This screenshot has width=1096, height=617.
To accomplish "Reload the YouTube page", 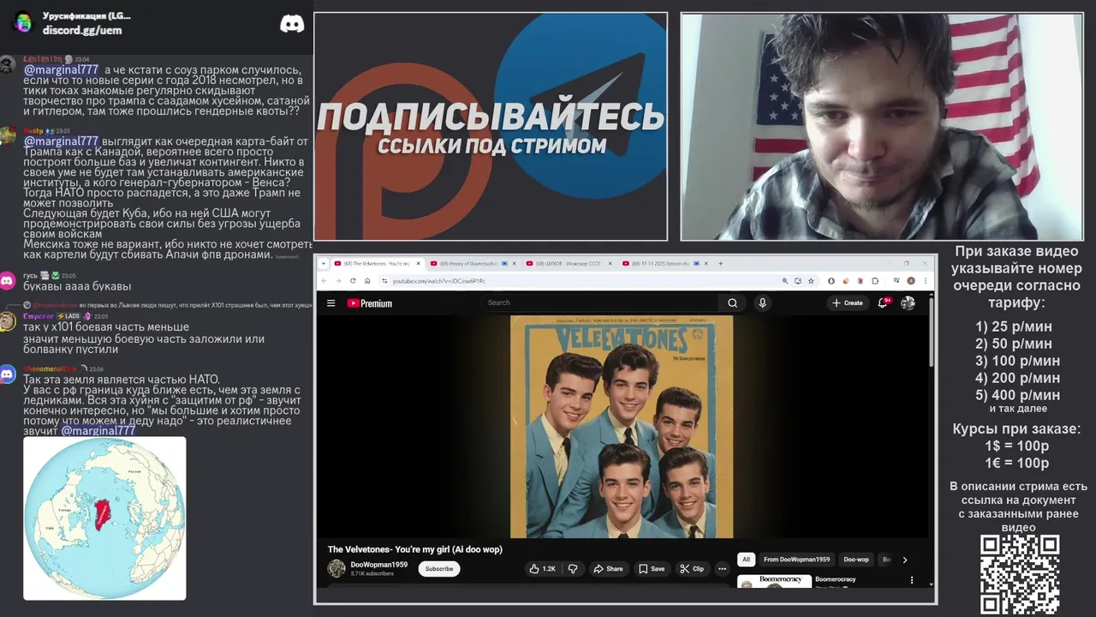I will (353, 280).
